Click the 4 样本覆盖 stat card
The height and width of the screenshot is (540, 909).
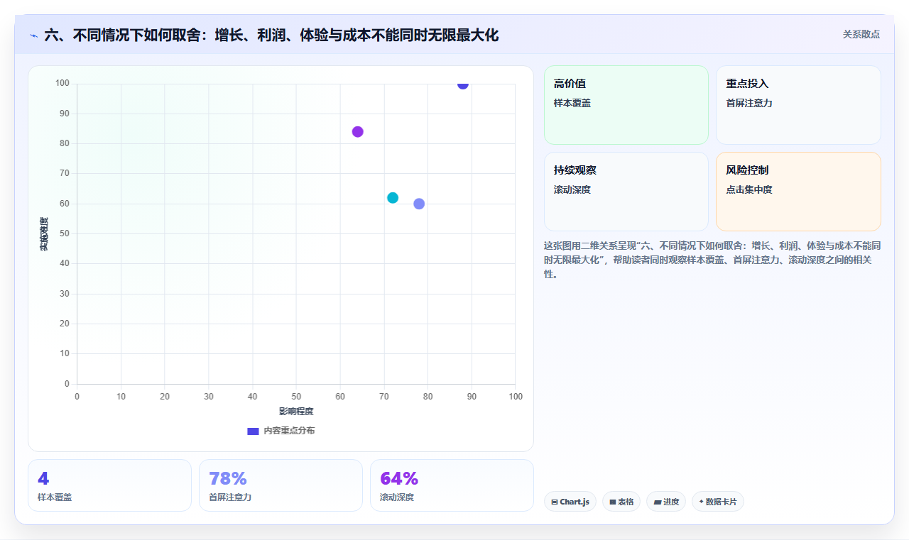pyautogui.click(x=109, y=485)
